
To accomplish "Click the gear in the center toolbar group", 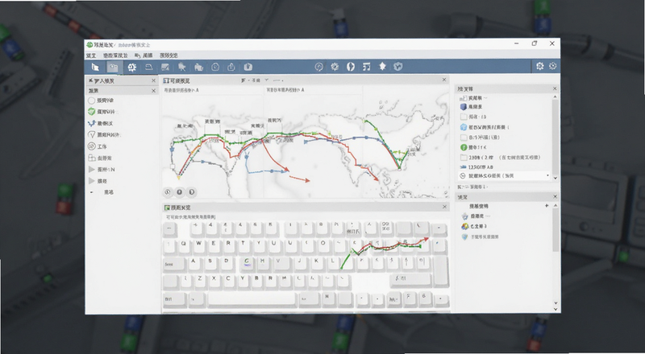I will (x=335, y=67).
